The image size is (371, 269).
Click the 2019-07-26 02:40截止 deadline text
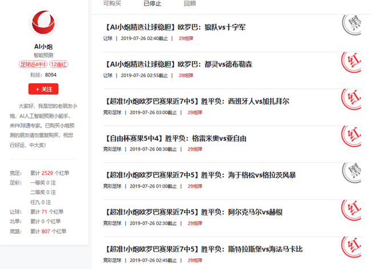(x=144, y=38)
